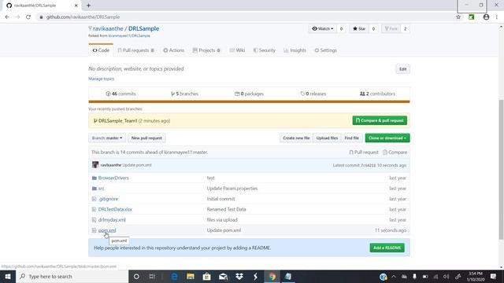Open the Security tab
Viewport: 504px width, 283px height.
pyautogui.click(x=265, y=50)
